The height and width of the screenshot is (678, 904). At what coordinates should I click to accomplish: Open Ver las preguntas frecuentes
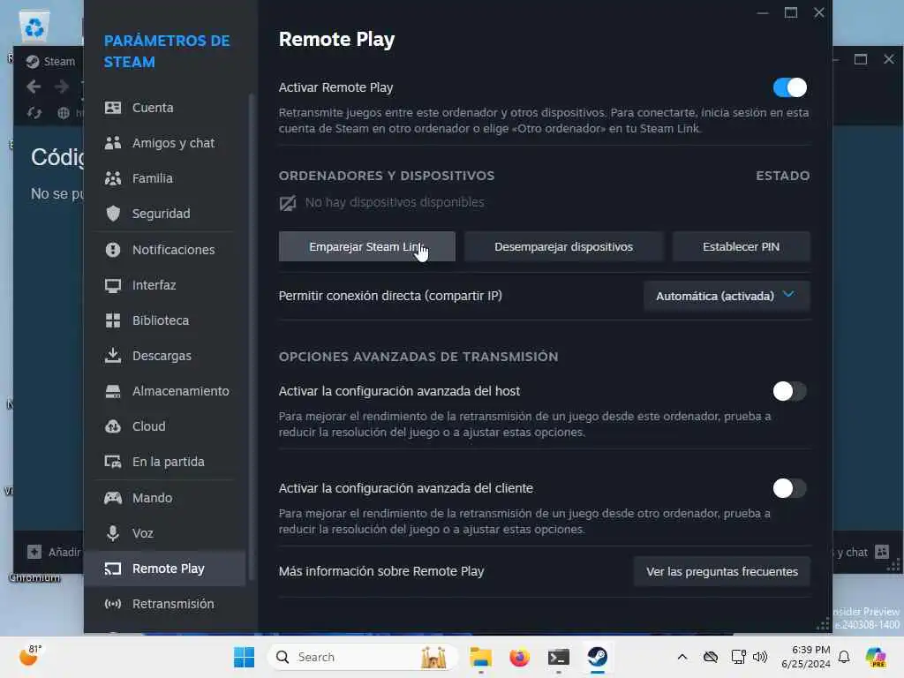pyautogui.click(x=722, y=571)
